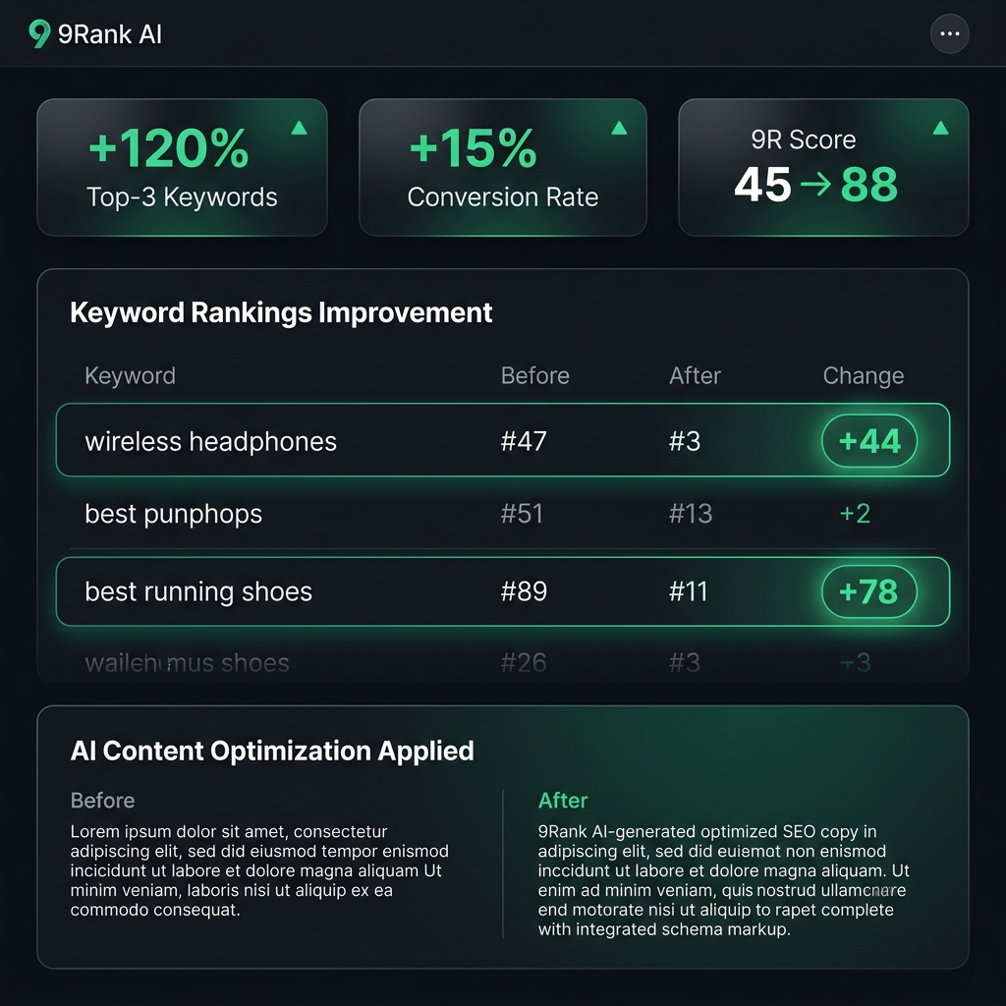Click the Keyword column header

pos(131,375)
